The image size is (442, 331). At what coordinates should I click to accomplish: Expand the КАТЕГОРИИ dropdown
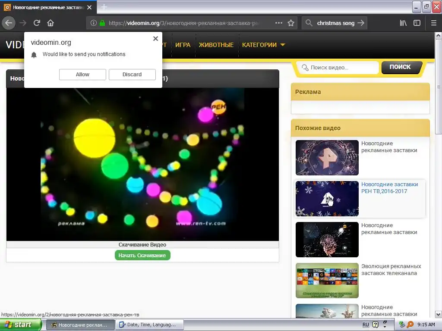[264, 45]
